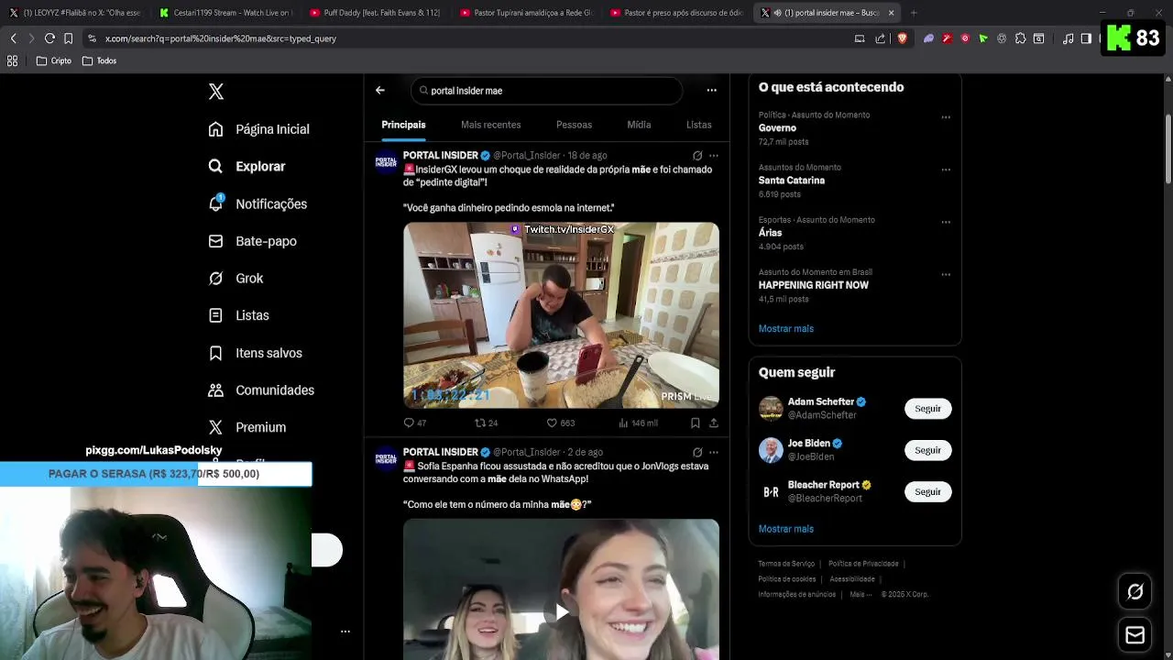View analytics of InsiderGX post
1173x660 pixels.
coord(638,423)
